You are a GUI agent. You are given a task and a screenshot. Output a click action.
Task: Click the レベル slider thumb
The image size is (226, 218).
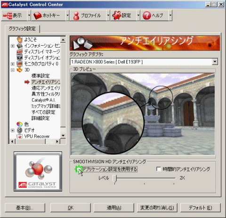coord(115,179)
